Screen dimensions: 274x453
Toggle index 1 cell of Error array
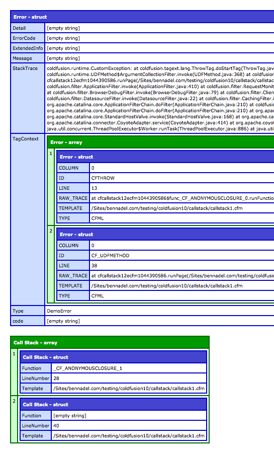tap(51, 187)
